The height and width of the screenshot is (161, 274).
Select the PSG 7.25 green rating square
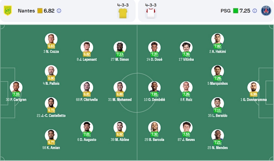pyautogui.click(x=235, y=11)
